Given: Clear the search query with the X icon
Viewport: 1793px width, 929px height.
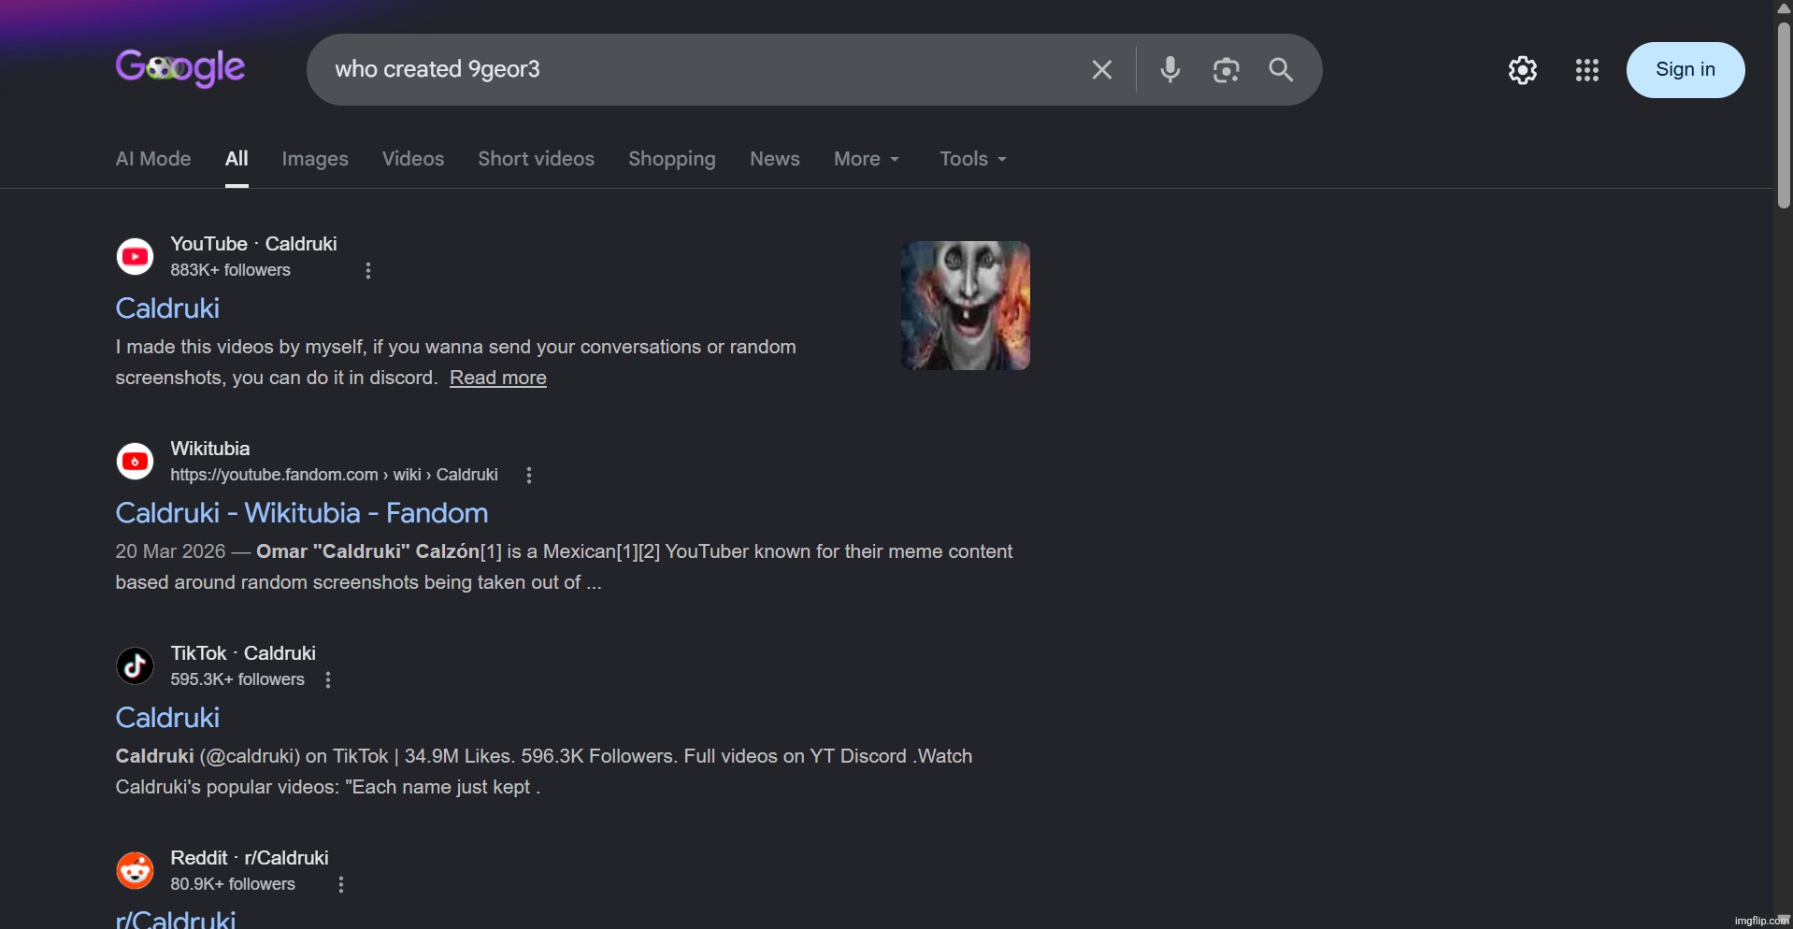Looking at the screenshot, I should coord(1102,70).
